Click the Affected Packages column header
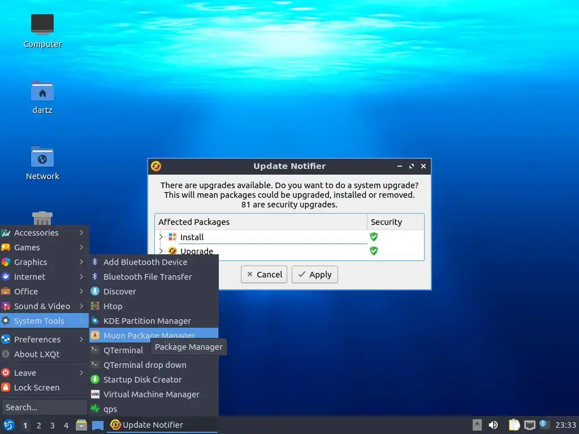 tap(261, 222)
